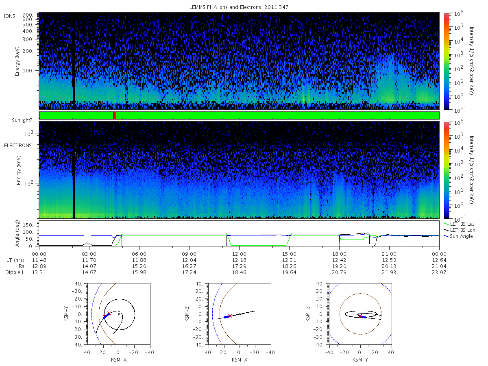Click the Rs value 21.04
488x366 pixels.
439,266
